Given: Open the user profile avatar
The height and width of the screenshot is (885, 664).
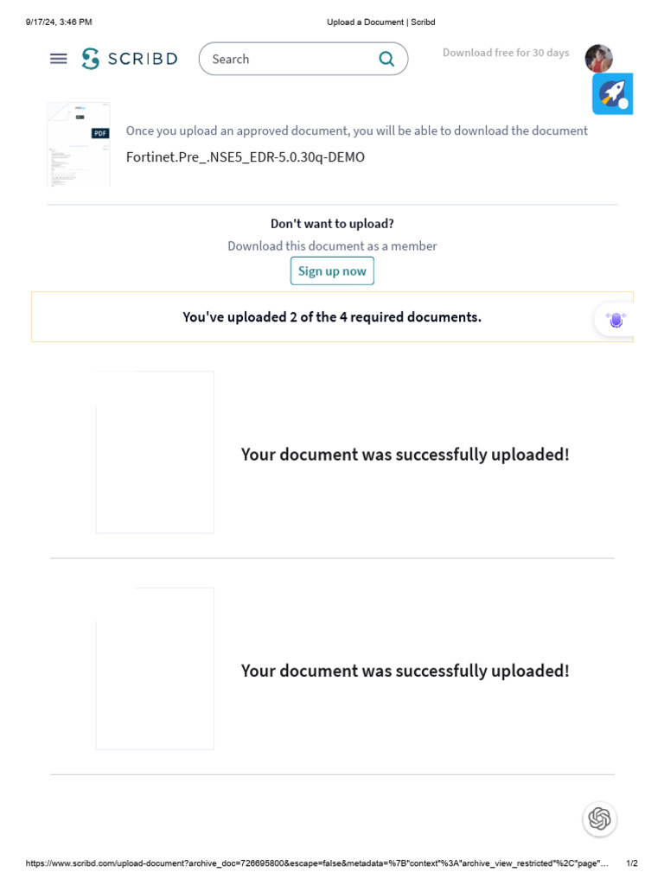Looking at the screenshot, I should coord(598,59).
